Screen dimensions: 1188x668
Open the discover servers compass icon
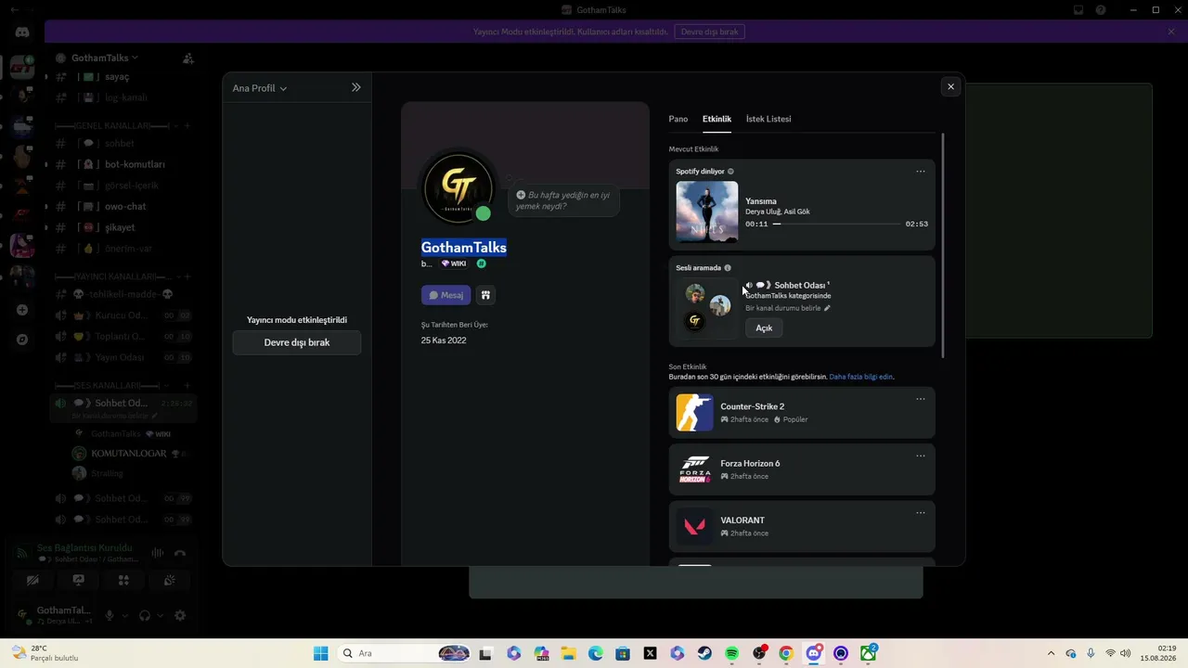(x=22, y=340)
